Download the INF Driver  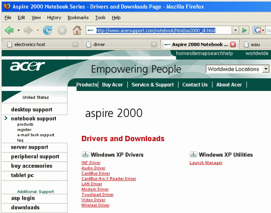[91, 163]
